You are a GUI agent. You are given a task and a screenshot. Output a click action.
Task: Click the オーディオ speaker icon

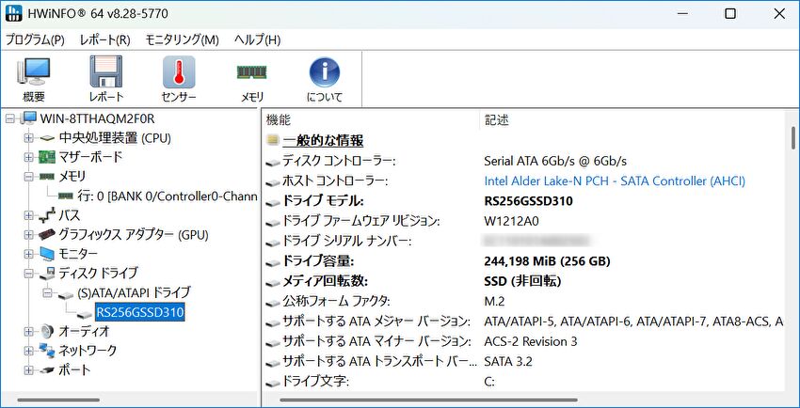(x=47, y=332)
